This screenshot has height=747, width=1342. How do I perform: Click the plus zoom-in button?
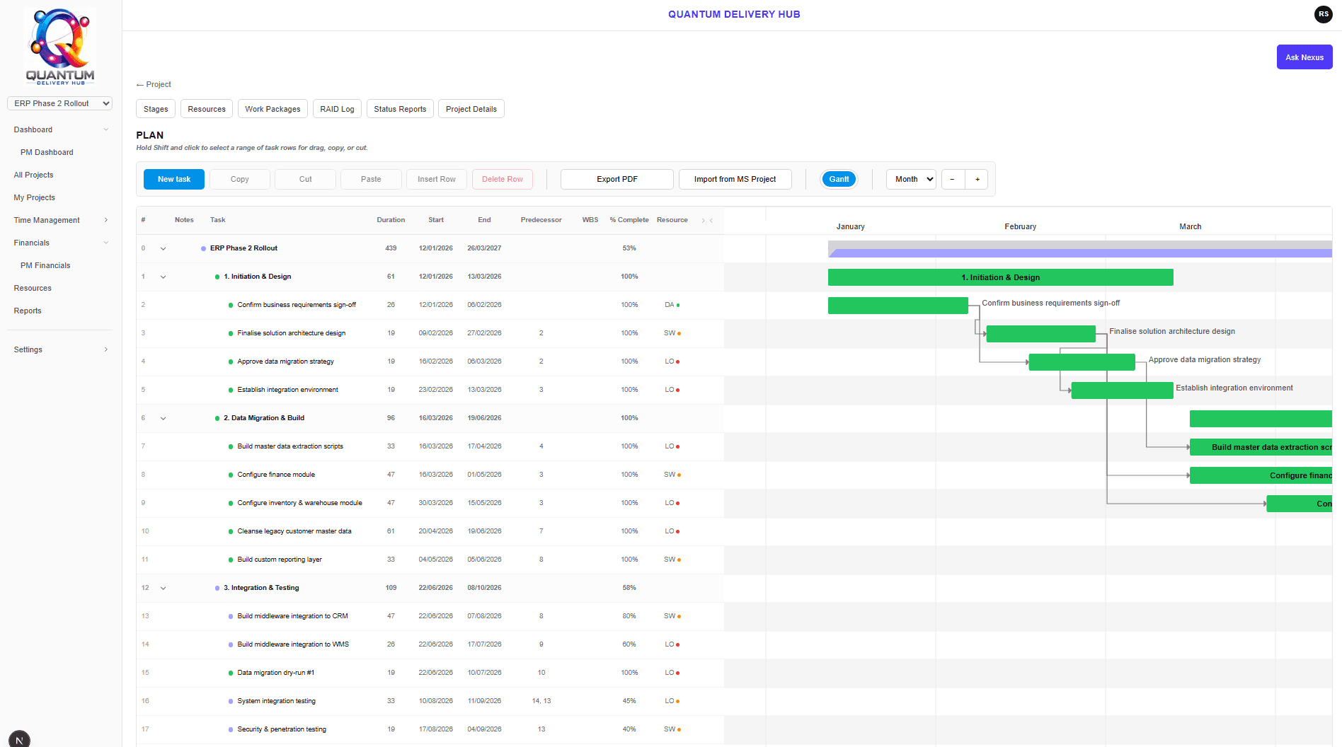tap(977, 179)
